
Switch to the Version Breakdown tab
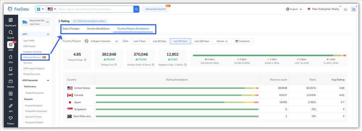[98, 29]
